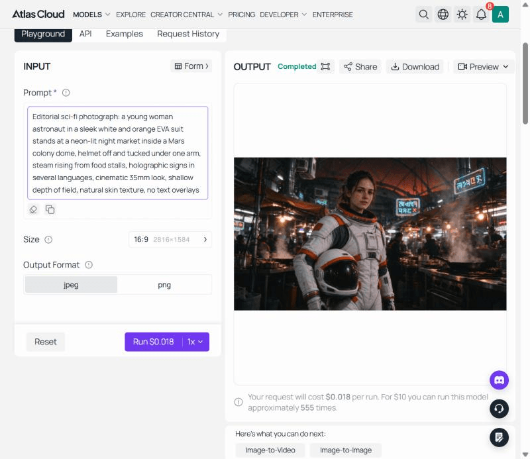
Task: Open notifications bell icon
Action: pos(482,15)
